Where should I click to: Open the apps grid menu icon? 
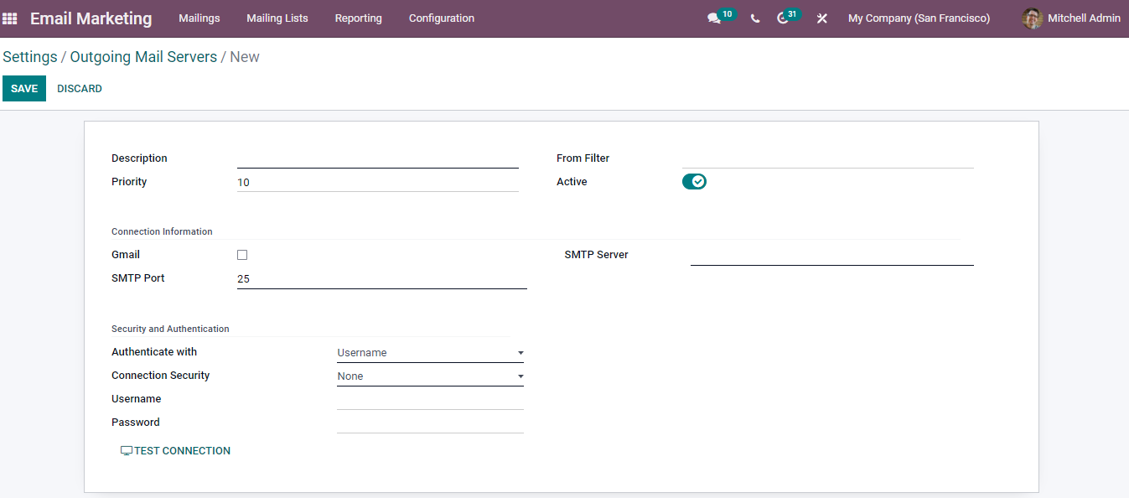point(10,18)
